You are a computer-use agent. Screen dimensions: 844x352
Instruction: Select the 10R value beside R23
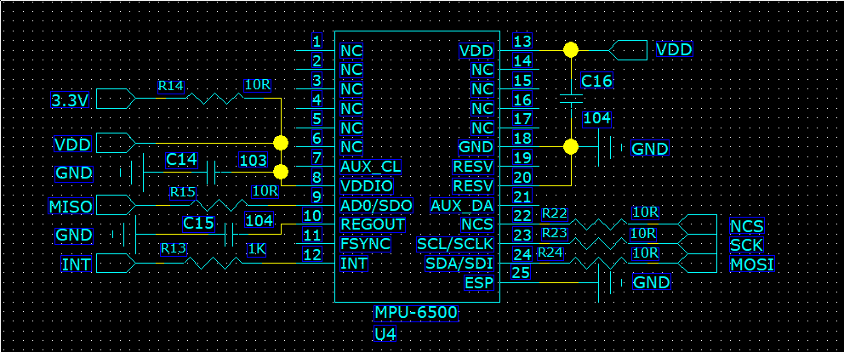coord(644,233)
